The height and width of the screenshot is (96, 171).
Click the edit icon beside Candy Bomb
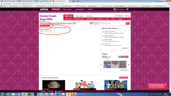click(103, 40)
